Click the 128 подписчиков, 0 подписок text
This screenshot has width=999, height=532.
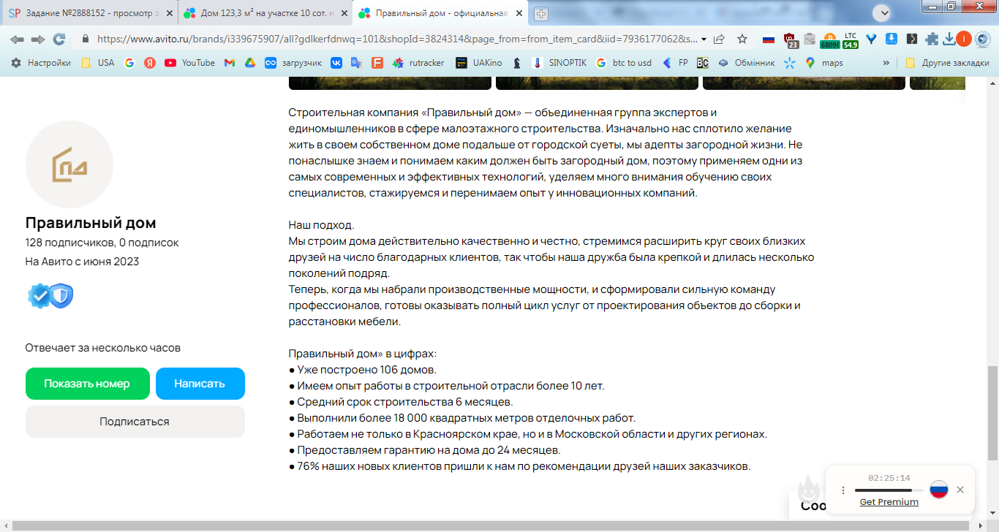[102, 243]
